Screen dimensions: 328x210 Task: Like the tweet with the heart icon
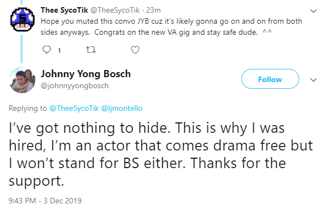point(135,50)
